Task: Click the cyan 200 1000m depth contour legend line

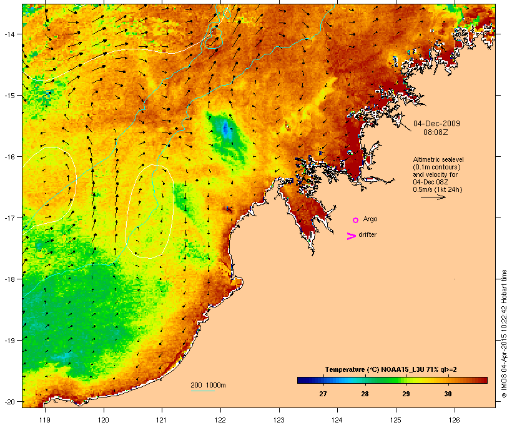Action: pos(203,391)
